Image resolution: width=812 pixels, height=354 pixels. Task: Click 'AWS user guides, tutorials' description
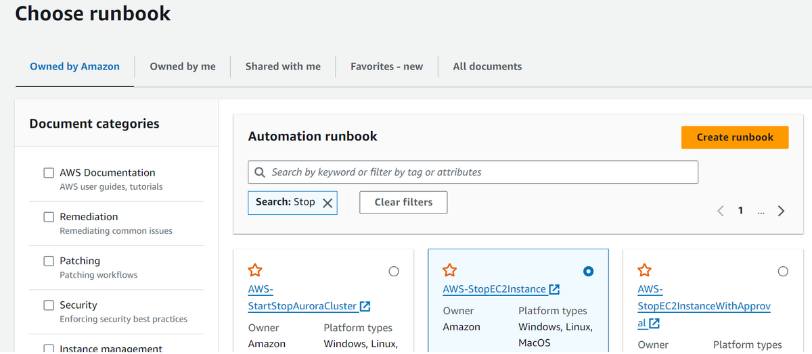[111, 187]
